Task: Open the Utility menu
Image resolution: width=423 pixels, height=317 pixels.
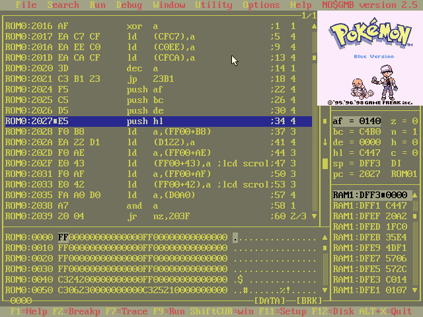Action: click(x=213, y=5)
